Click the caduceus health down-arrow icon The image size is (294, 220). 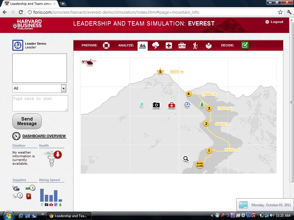(x=53, y=158)
